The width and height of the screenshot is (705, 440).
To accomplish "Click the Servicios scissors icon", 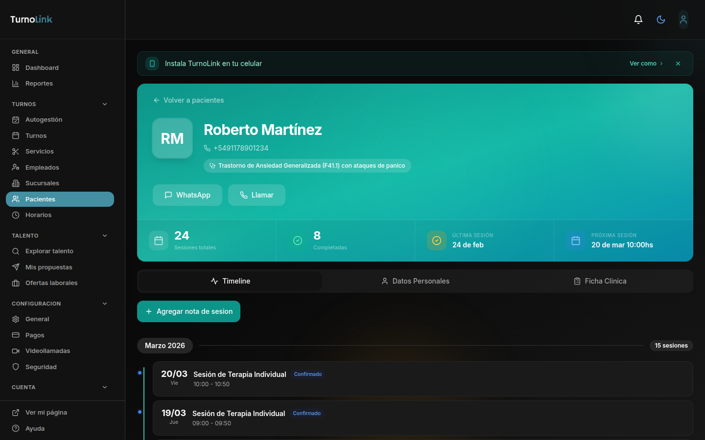I will click(16, 152).
